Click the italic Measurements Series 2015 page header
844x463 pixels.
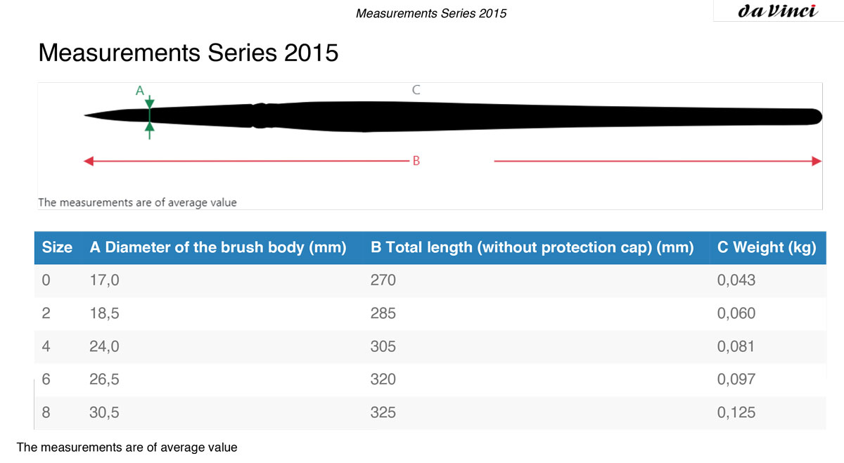pos(431,13)
